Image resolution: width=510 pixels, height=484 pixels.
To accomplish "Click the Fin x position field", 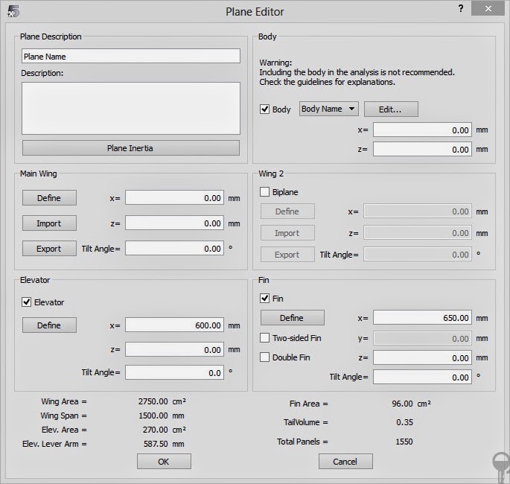I will point(422,318).
